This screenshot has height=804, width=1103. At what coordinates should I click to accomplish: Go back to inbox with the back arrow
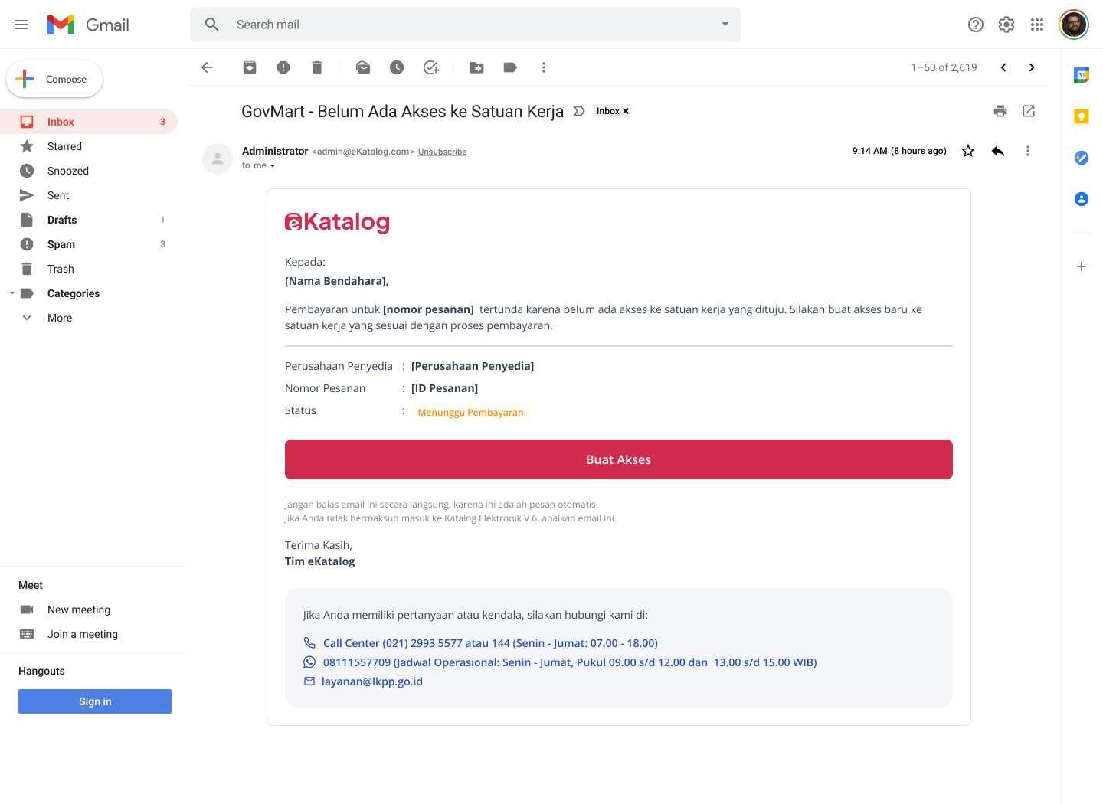click(x=207, y=67)
